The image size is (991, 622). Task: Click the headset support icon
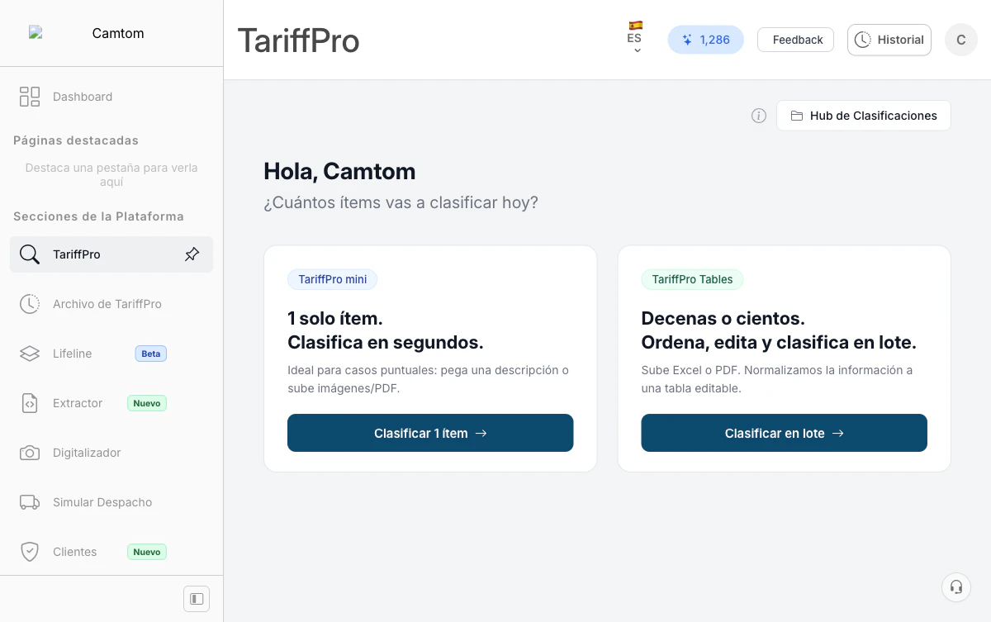[x=955, y=586]
